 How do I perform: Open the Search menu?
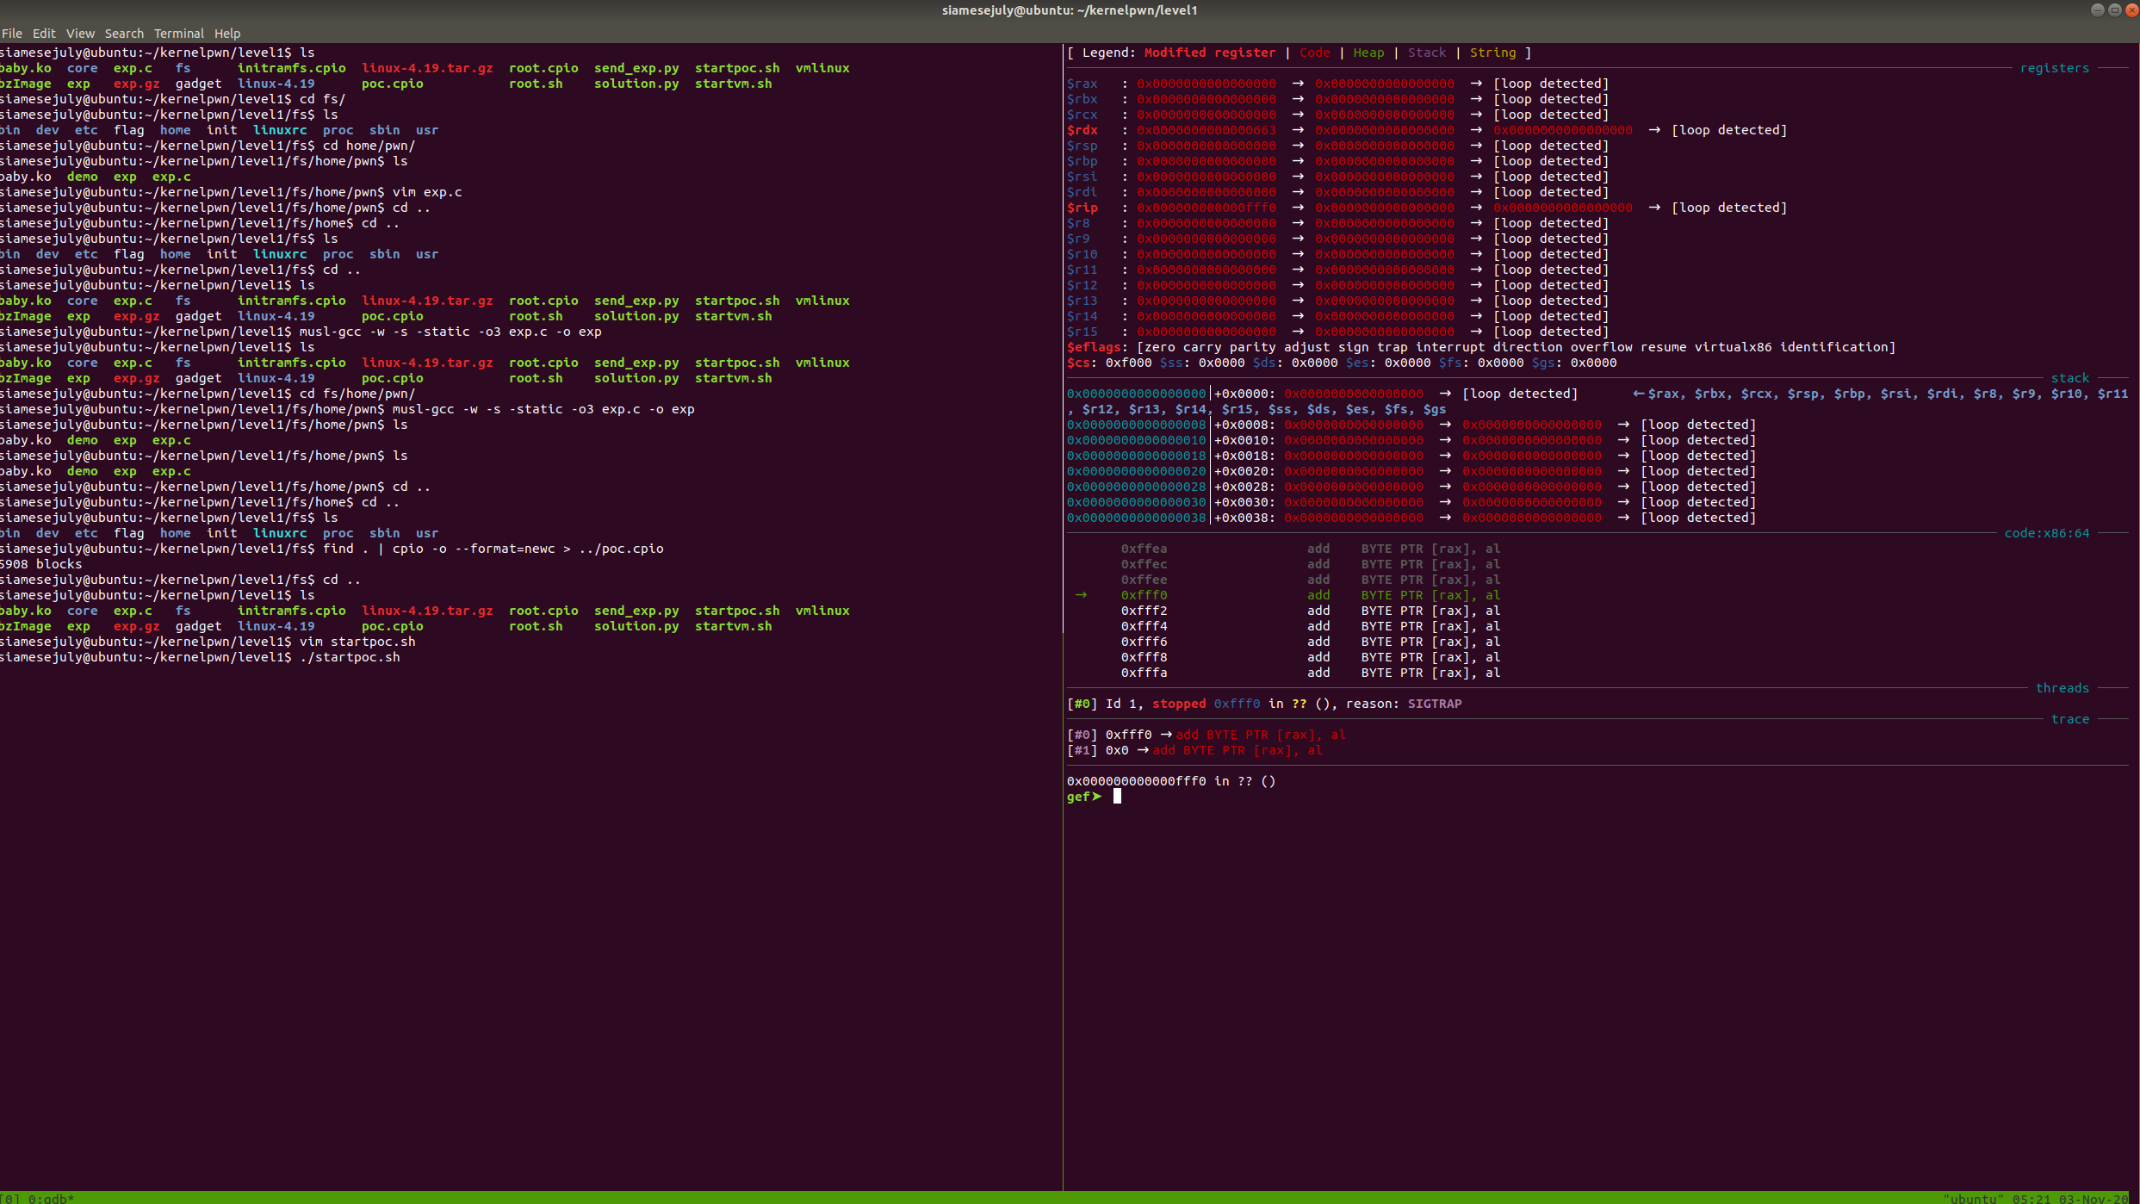tap(124, 34)
